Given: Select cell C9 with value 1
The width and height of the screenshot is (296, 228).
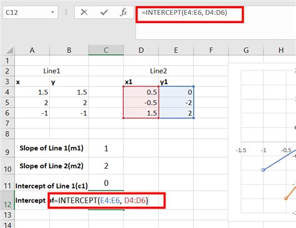Looking at the screenshot, I should pos(106,148).
